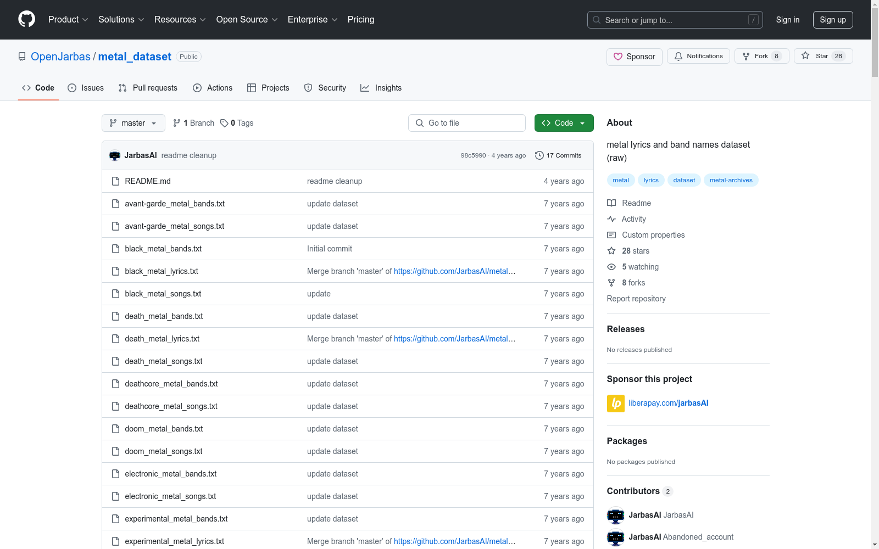Click the Liberapay sponsor logo icon

(616, 404)
